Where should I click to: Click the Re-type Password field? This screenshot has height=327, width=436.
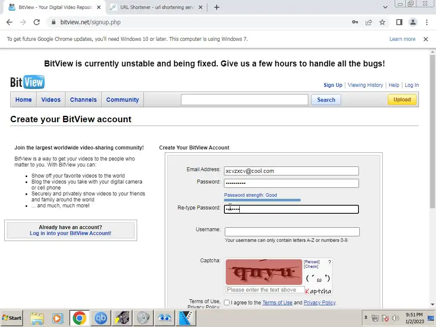tap(291, 209)
